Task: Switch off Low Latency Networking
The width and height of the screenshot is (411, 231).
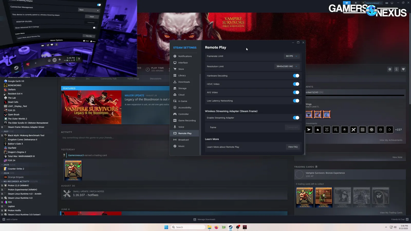Action: 296,101
